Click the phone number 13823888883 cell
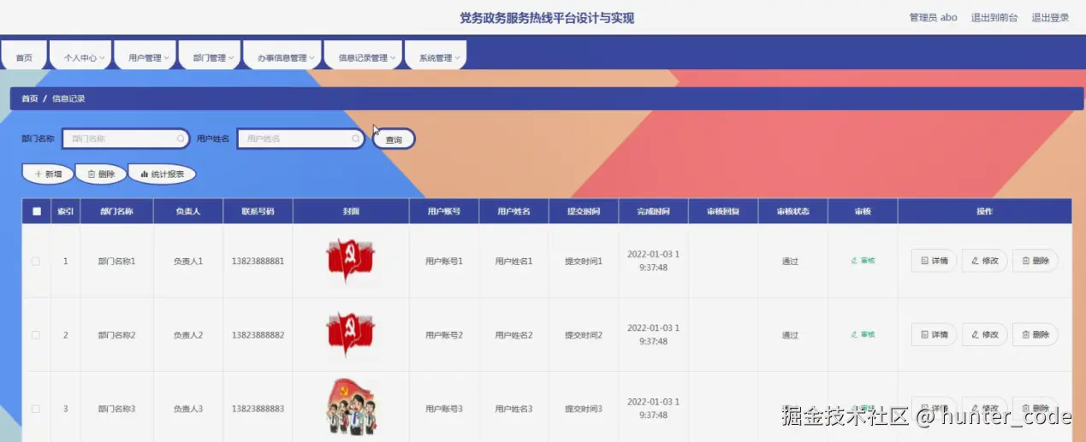Screen dimensions: 1086x442 (x=258, y=409)
